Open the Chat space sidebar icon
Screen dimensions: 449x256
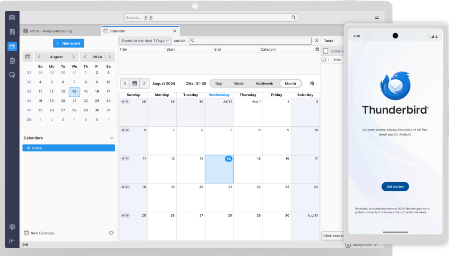tap(12, 75)
